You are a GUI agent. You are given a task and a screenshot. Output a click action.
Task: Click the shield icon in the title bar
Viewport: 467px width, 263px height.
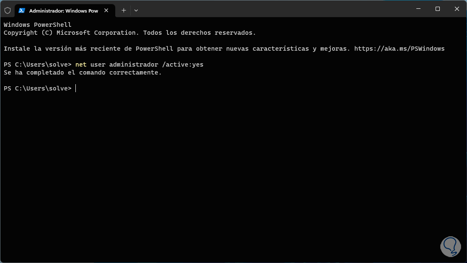[7, 10]
